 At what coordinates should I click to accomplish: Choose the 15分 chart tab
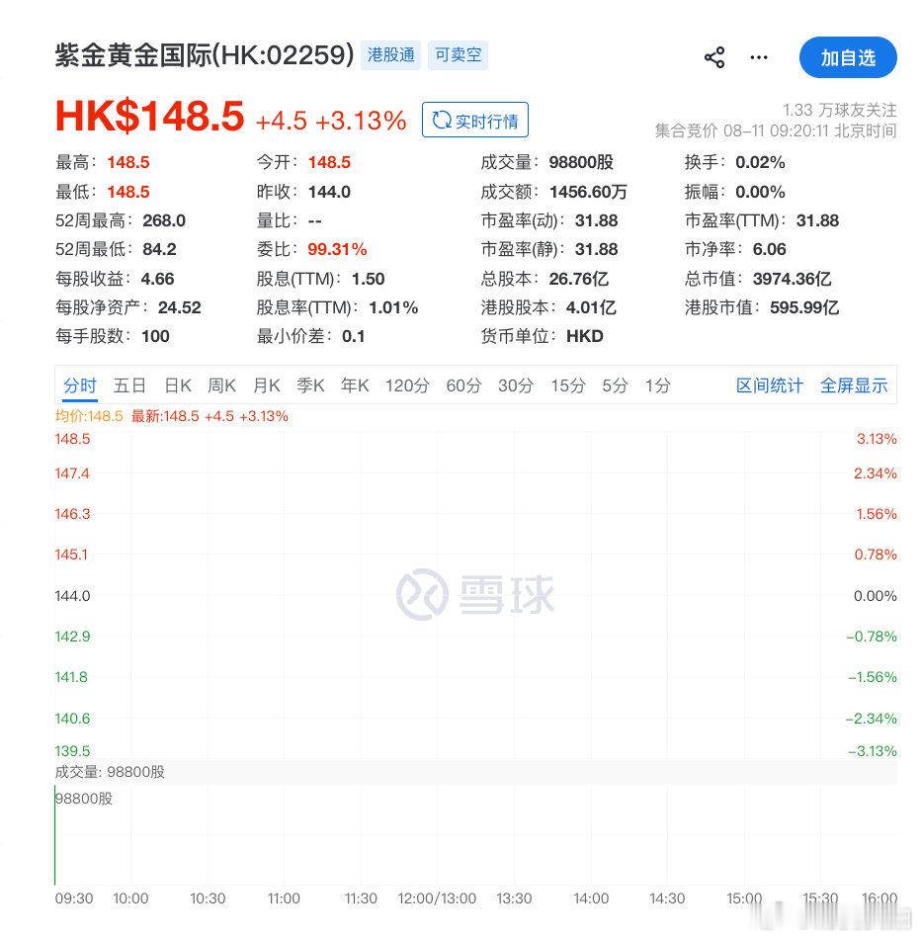tap(567, 385)
